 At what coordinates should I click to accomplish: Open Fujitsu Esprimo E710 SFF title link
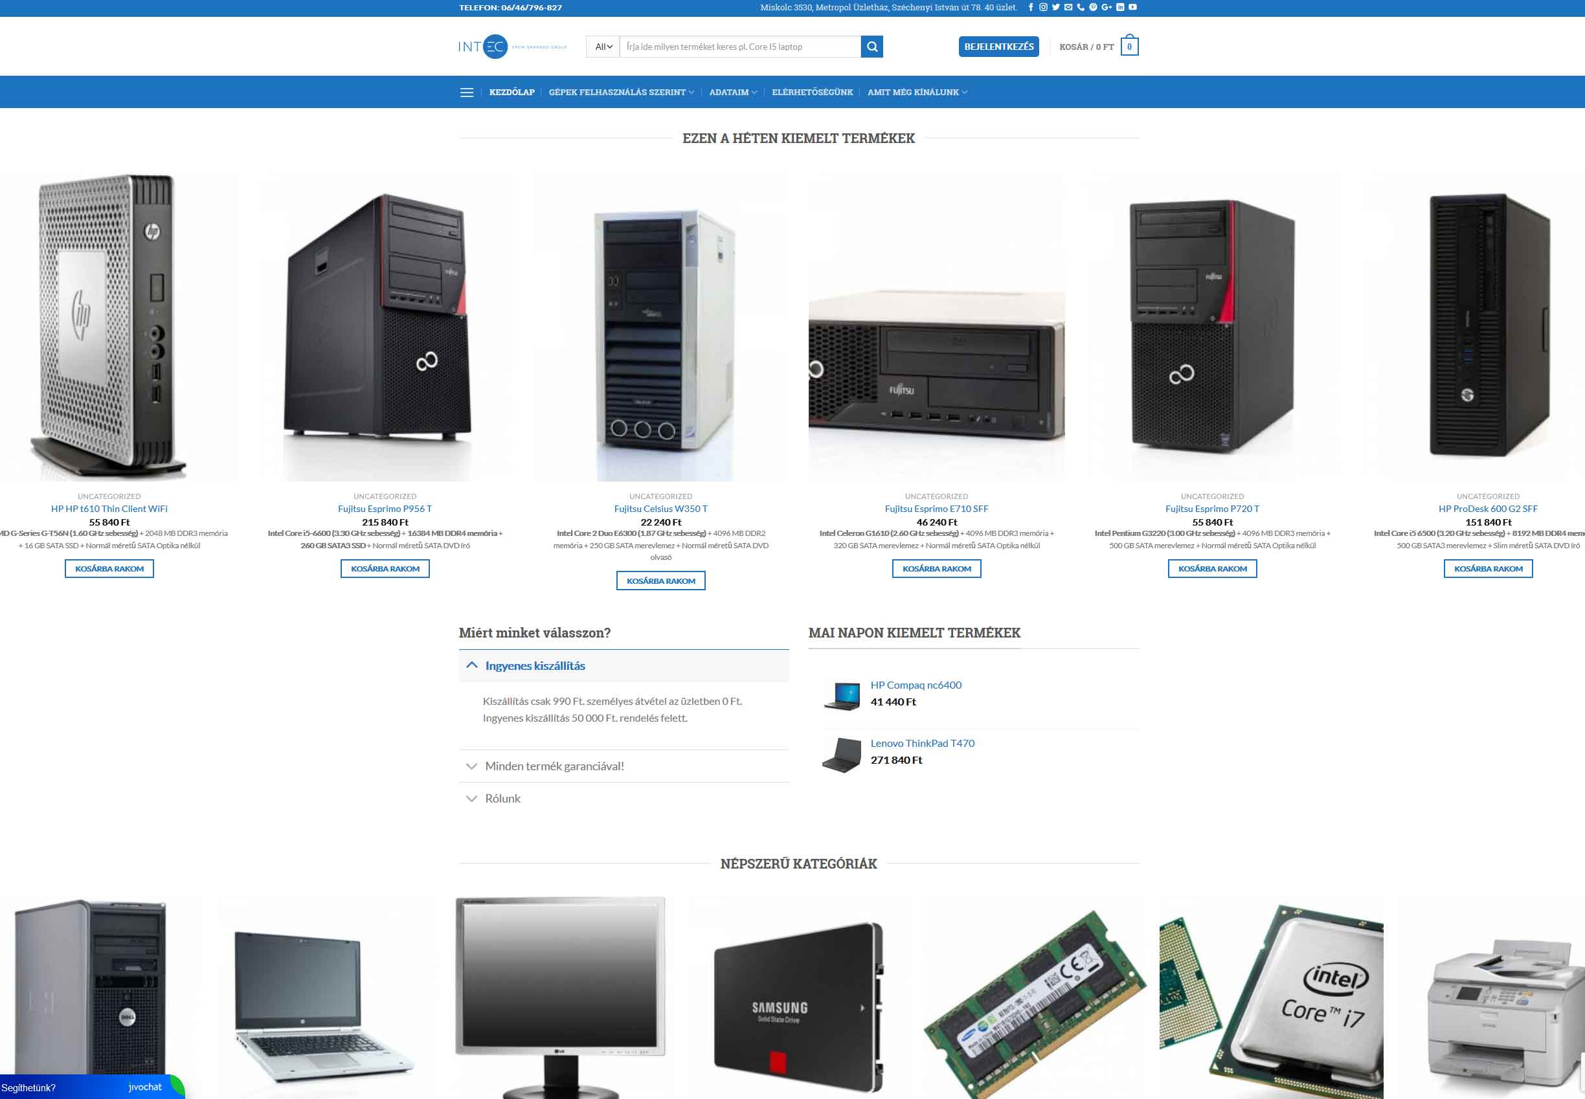[x=936, y=509]
